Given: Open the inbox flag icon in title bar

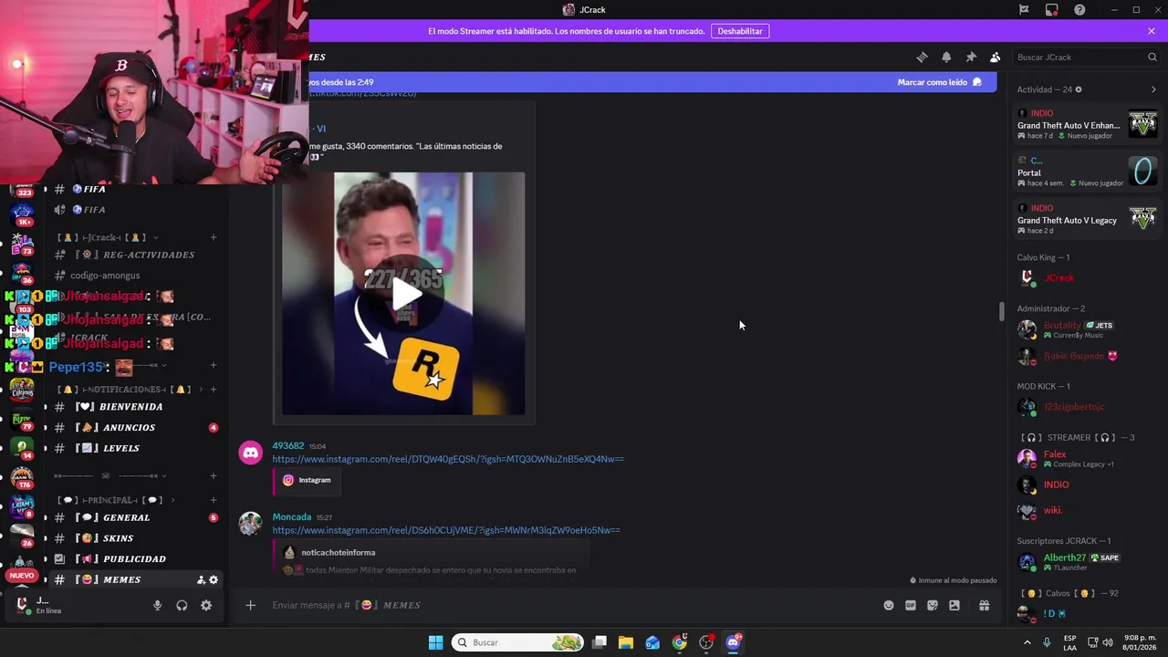Looking at the screenshot, I should [1024, 9].
